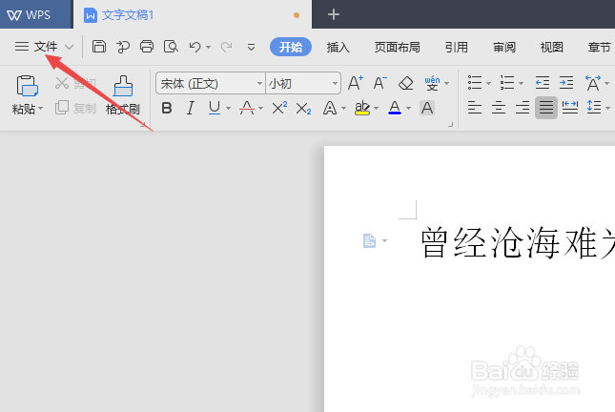Apply the yellow highlight color
This screenshot has height=412, width=615.
pyautogui.click(x=362, y=108)
